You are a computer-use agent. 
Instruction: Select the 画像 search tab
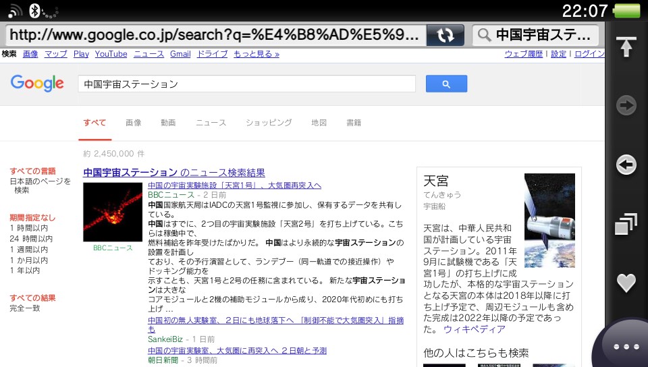coord(133,123)
